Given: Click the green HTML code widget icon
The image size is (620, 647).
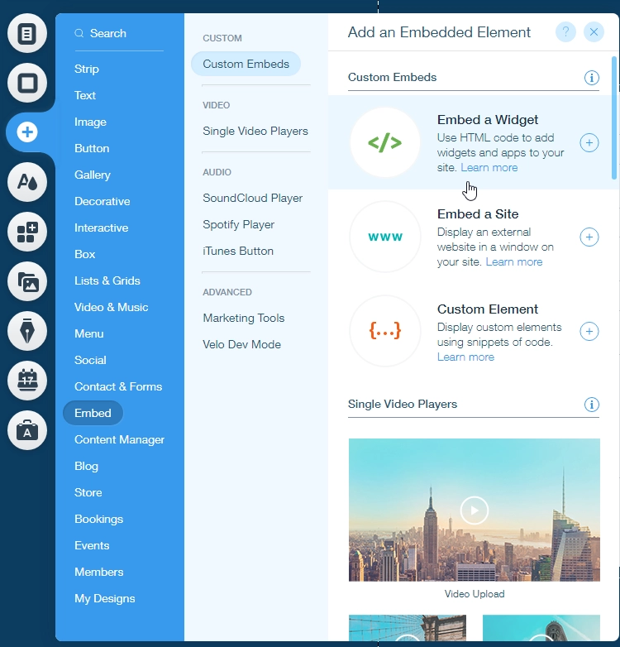Looking at the screenshot, I should click(385, 143).
